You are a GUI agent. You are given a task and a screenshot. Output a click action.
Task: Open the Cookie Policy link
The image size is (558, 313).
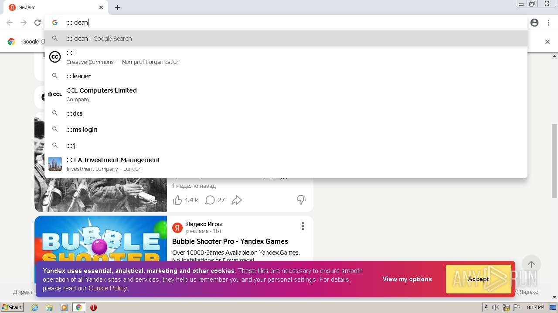pos(108,288)
